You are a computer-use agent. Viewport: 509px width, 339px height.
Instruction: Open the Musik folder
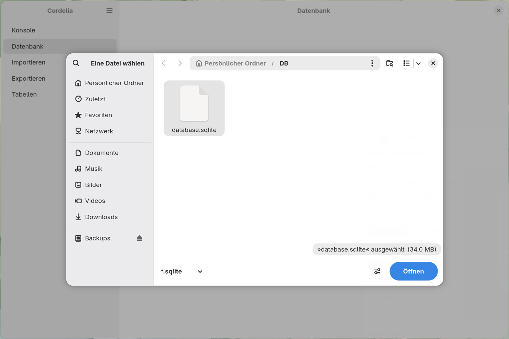click(110, 169)
